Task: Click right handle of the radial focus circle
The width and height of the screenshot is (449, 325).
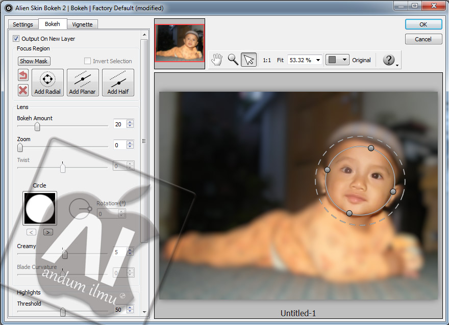Action: pyautogui.click(x=393, y=191)
